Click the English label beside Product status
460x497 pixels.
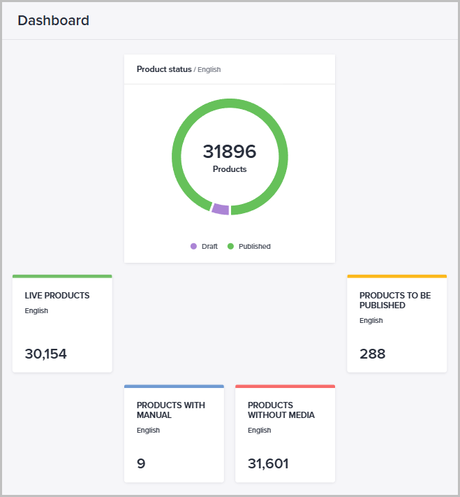pos(209,70)
